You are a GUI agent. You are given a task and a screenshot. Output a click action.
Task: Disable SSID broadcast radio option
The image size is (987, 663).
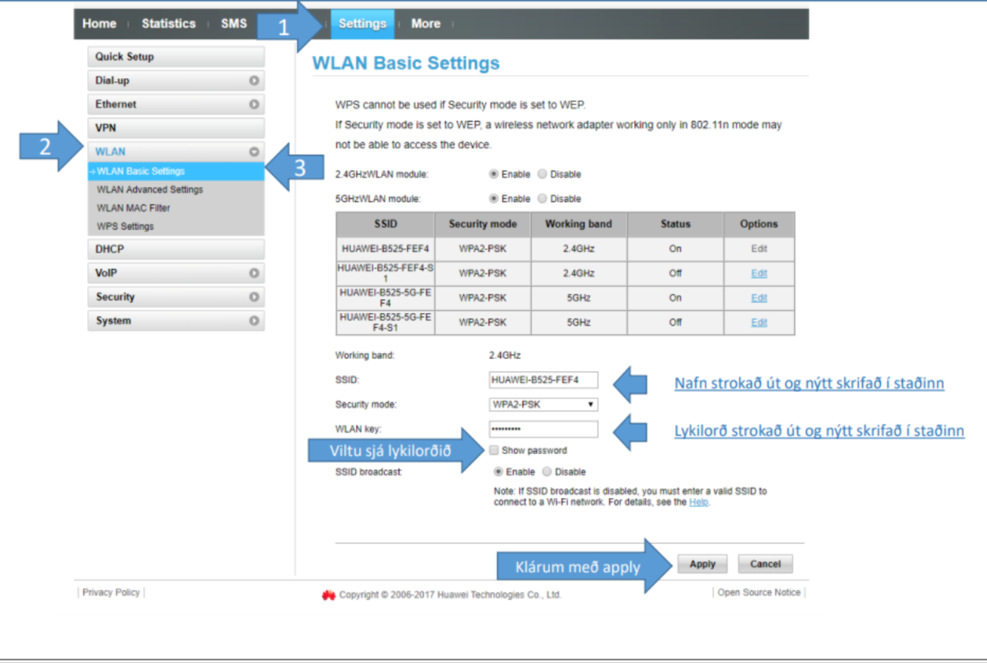pos(547,472)
